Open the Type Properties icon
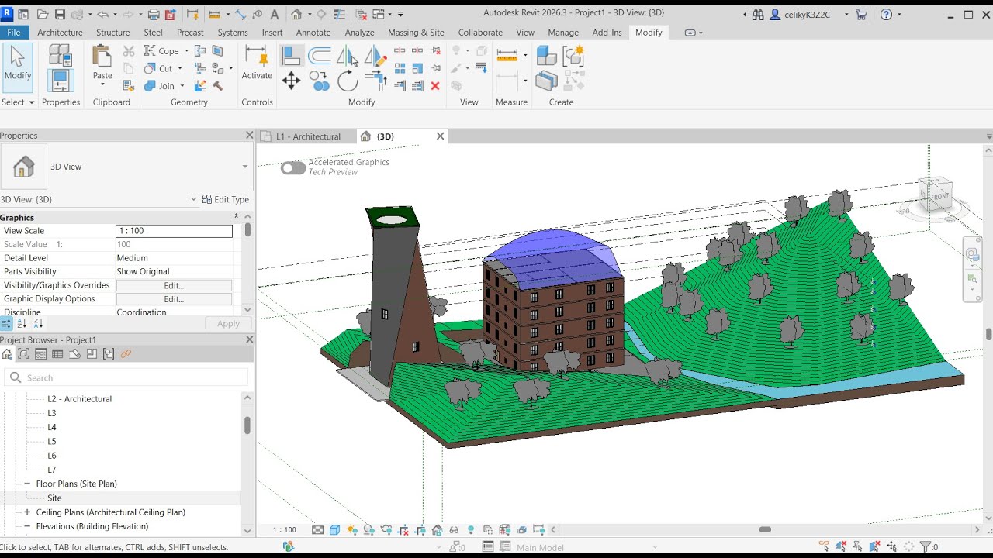Image resolution: width=993 pixels, height=558 pixels. [60, 55]
